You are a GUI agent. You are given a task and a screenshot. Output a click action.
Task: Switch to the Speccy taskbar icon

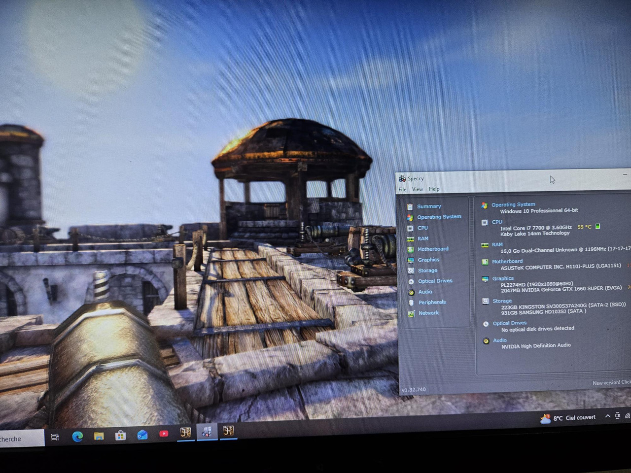click(x=207, y=432)
